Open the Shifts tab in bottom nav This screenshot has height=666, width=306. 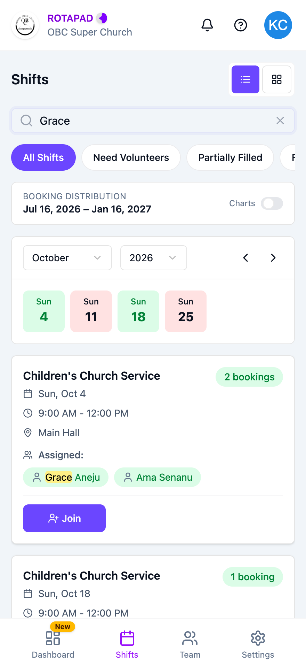(127, 644)
